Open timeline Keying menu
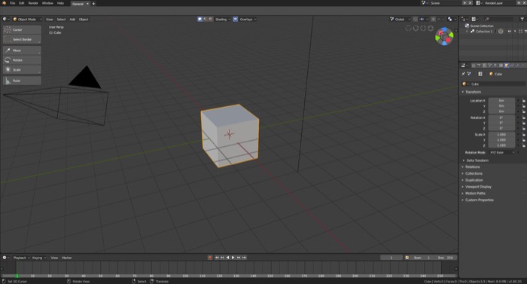The height and width of the screenshot is (284, 527). pyautogui.click(x=38, y=258)
